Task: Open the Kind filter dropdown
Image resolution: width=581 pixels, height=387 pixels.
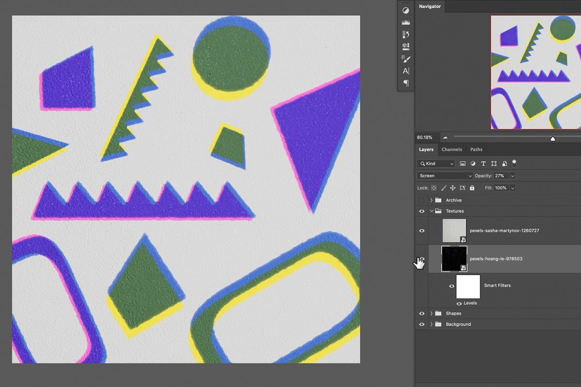Action: click(436, 164)
